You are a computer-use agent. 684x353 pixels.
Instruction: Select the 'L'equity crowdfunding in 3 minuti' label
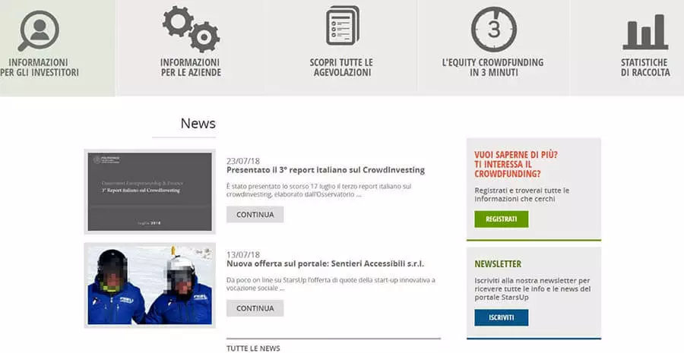pos(493,68)
